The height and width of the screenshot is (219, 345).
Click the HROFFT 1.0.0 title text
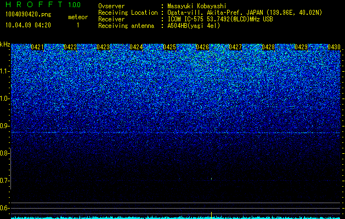[43, 4]
